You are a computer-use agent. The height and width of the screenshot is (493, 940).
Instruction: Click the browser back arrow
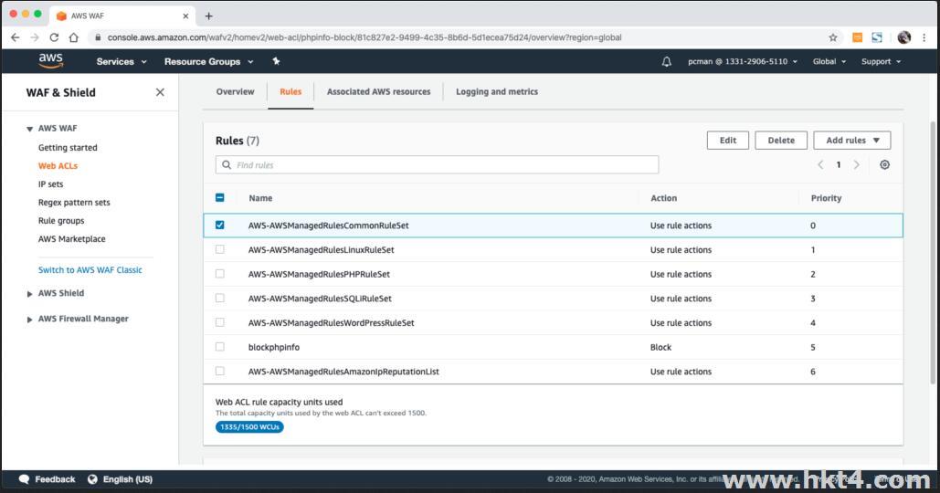coord(16,37)
